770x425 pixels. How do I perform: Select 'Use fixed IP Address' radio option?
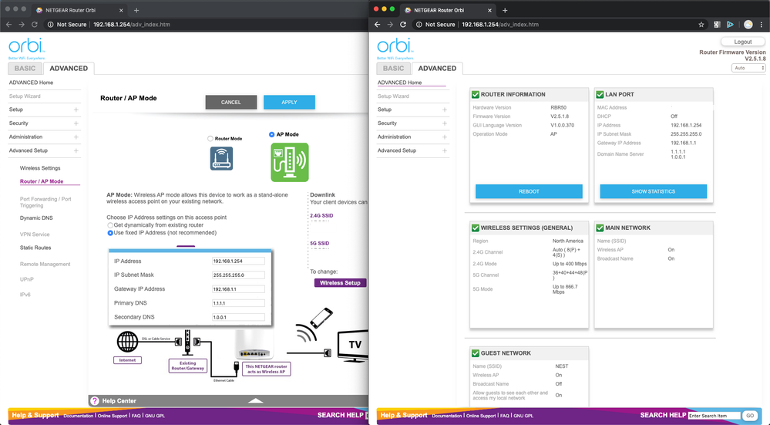[x=110, y=232]
